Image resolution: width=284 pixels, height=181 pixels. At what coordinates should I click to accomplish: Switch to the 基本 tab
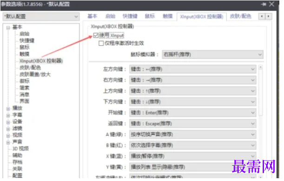pos(92,16)
